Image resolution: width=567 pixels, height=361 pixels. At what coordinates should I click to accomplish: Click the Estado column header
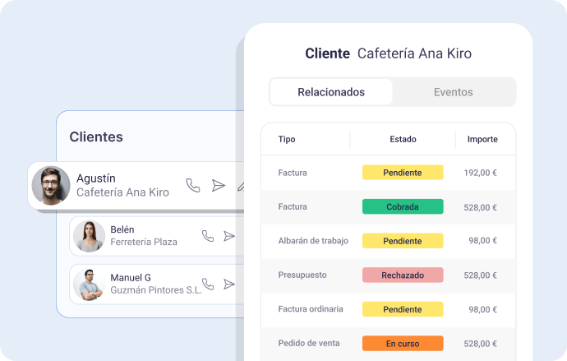pos(403,140)
